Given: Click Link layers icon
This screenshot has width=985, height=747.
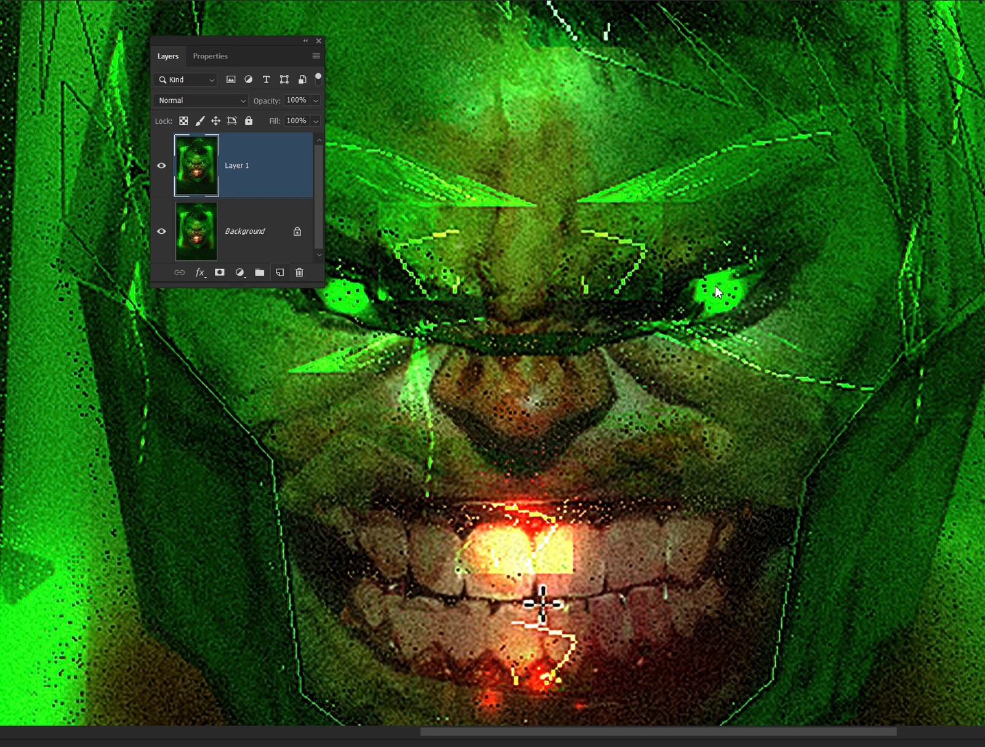Looking at the screenshot, I should 180,272.
